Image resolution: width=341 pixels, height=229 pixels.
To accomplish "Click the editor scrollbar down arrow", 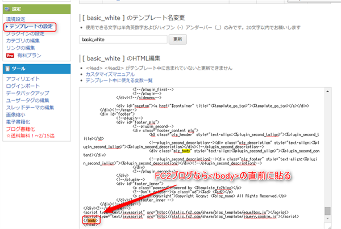I will pos(327,218).
